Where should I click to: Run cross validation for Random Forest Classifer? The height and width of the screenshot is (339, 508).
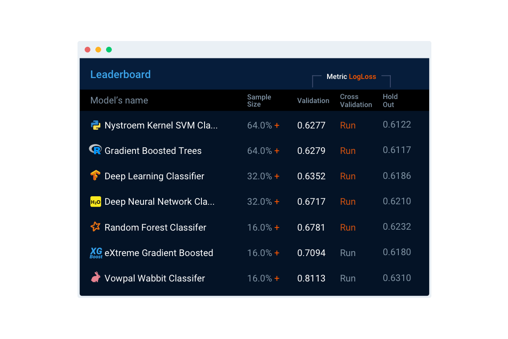click(348, 227)
